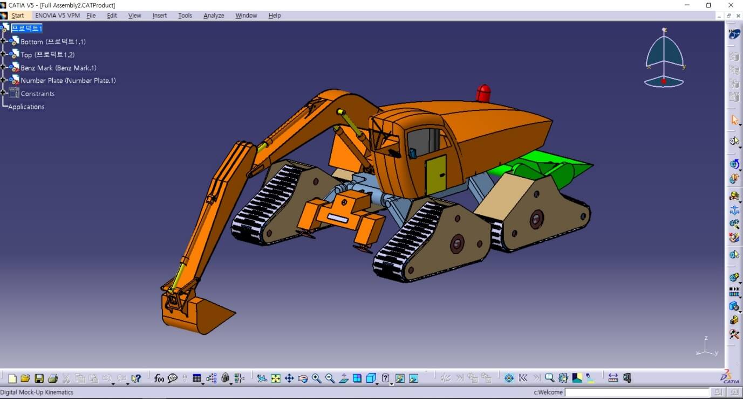Open the Formula f(x) editor
This screenshot has width=743, height=399.
159,378
